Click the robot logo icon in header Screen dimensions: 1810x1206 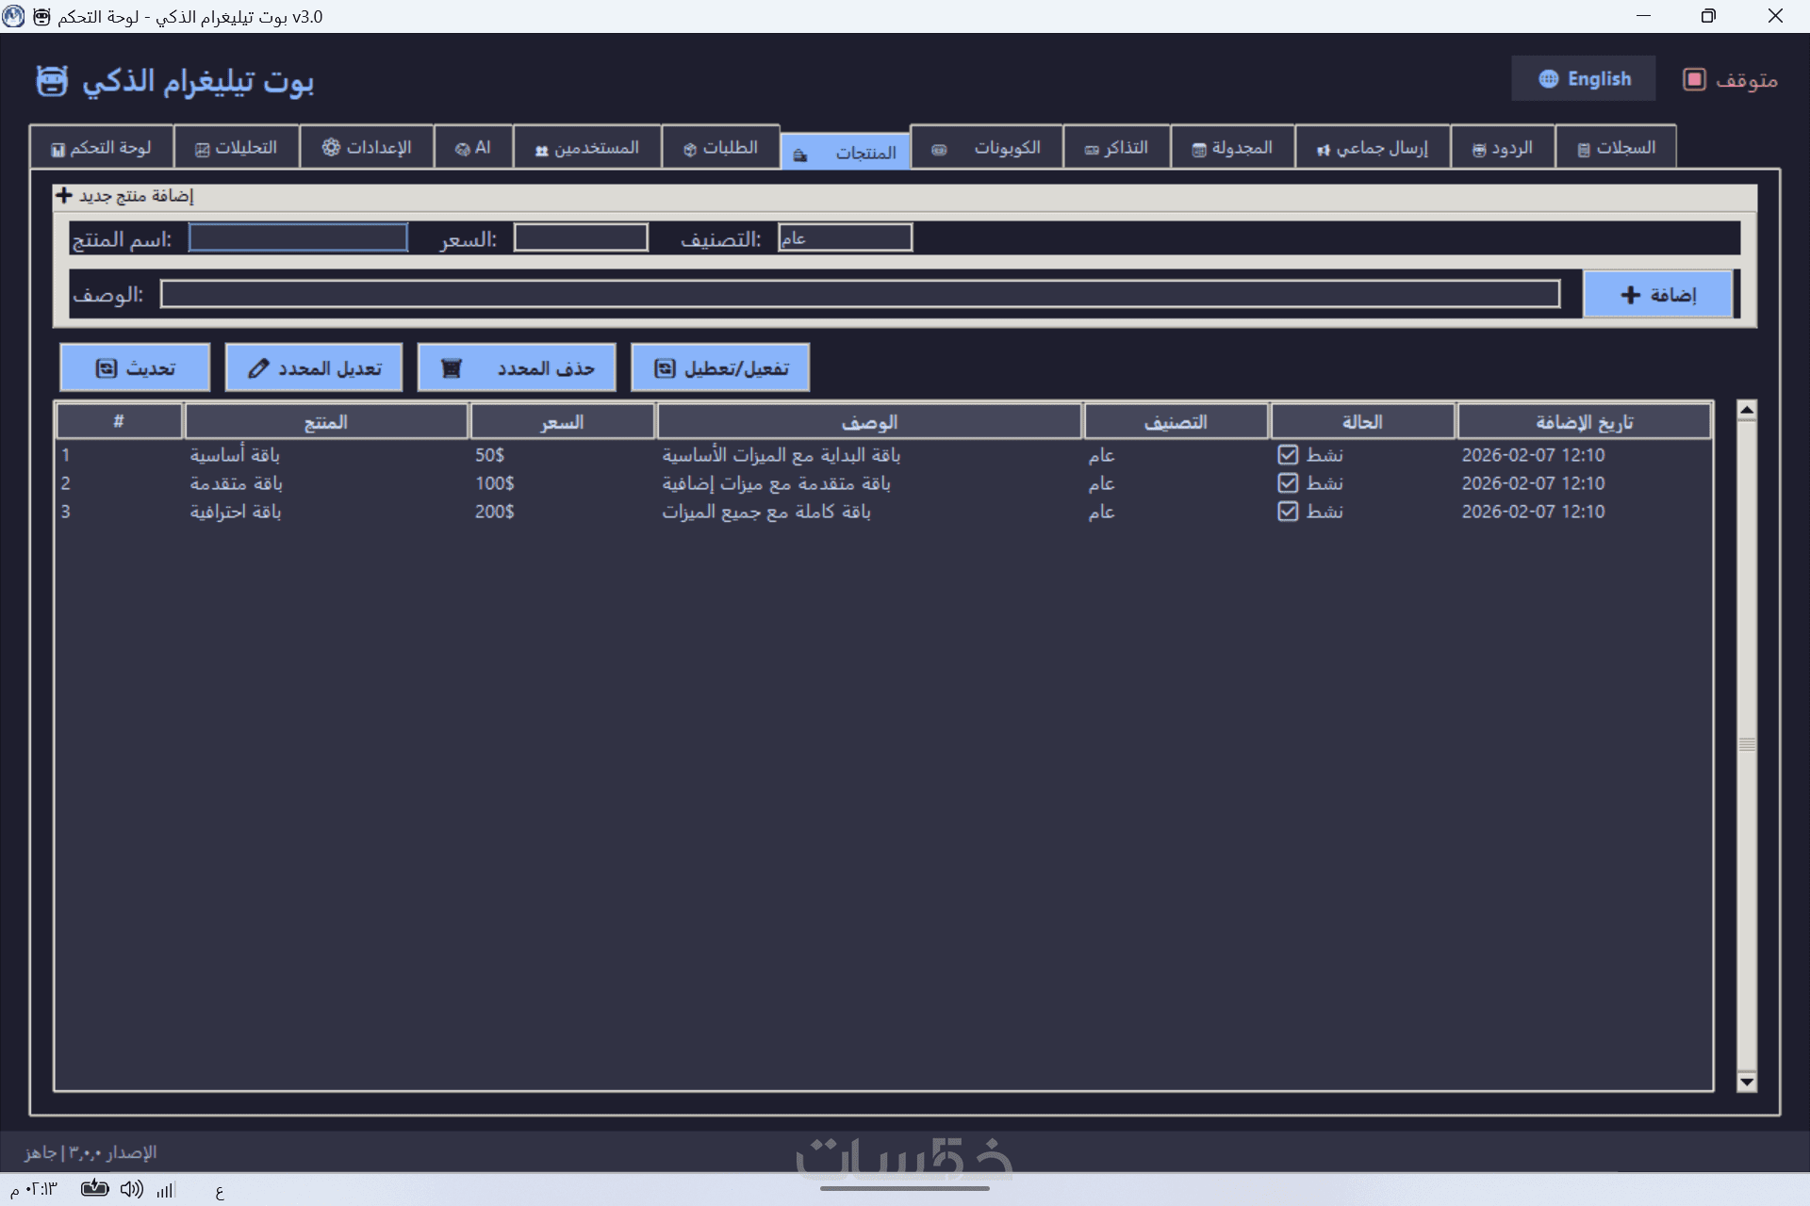pyautogui.click(x=52, y=81)
